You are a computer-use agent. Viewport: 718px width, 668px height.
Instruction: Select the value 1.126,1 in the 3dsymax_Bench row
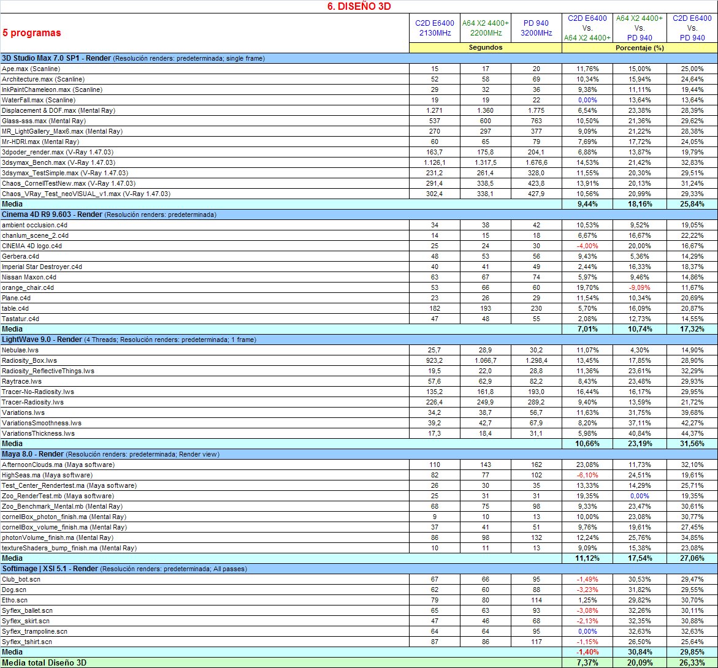coord(435,162)
